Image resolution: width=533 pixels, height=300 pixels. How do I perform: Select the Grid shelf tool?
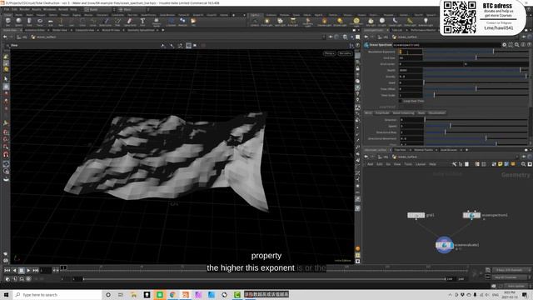(x=50, y=22)
